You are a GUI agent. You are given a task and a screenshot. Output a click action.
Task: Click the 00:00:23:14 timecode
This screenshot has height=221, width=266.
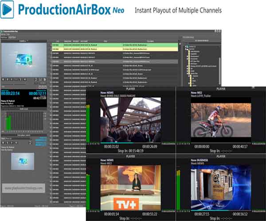[x=10, y=93]
